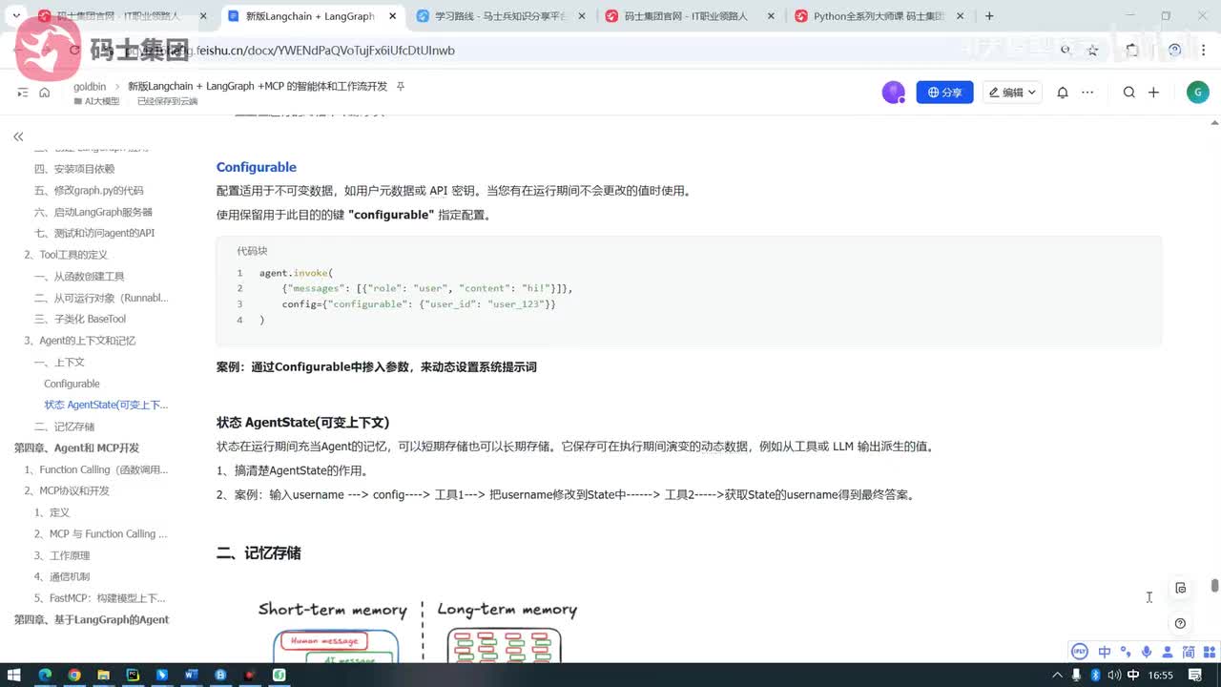The height and width of the screenshot is (687, 1221).
Task: Select 4、通信机制 outline item
Action: (x=62, y=576)
